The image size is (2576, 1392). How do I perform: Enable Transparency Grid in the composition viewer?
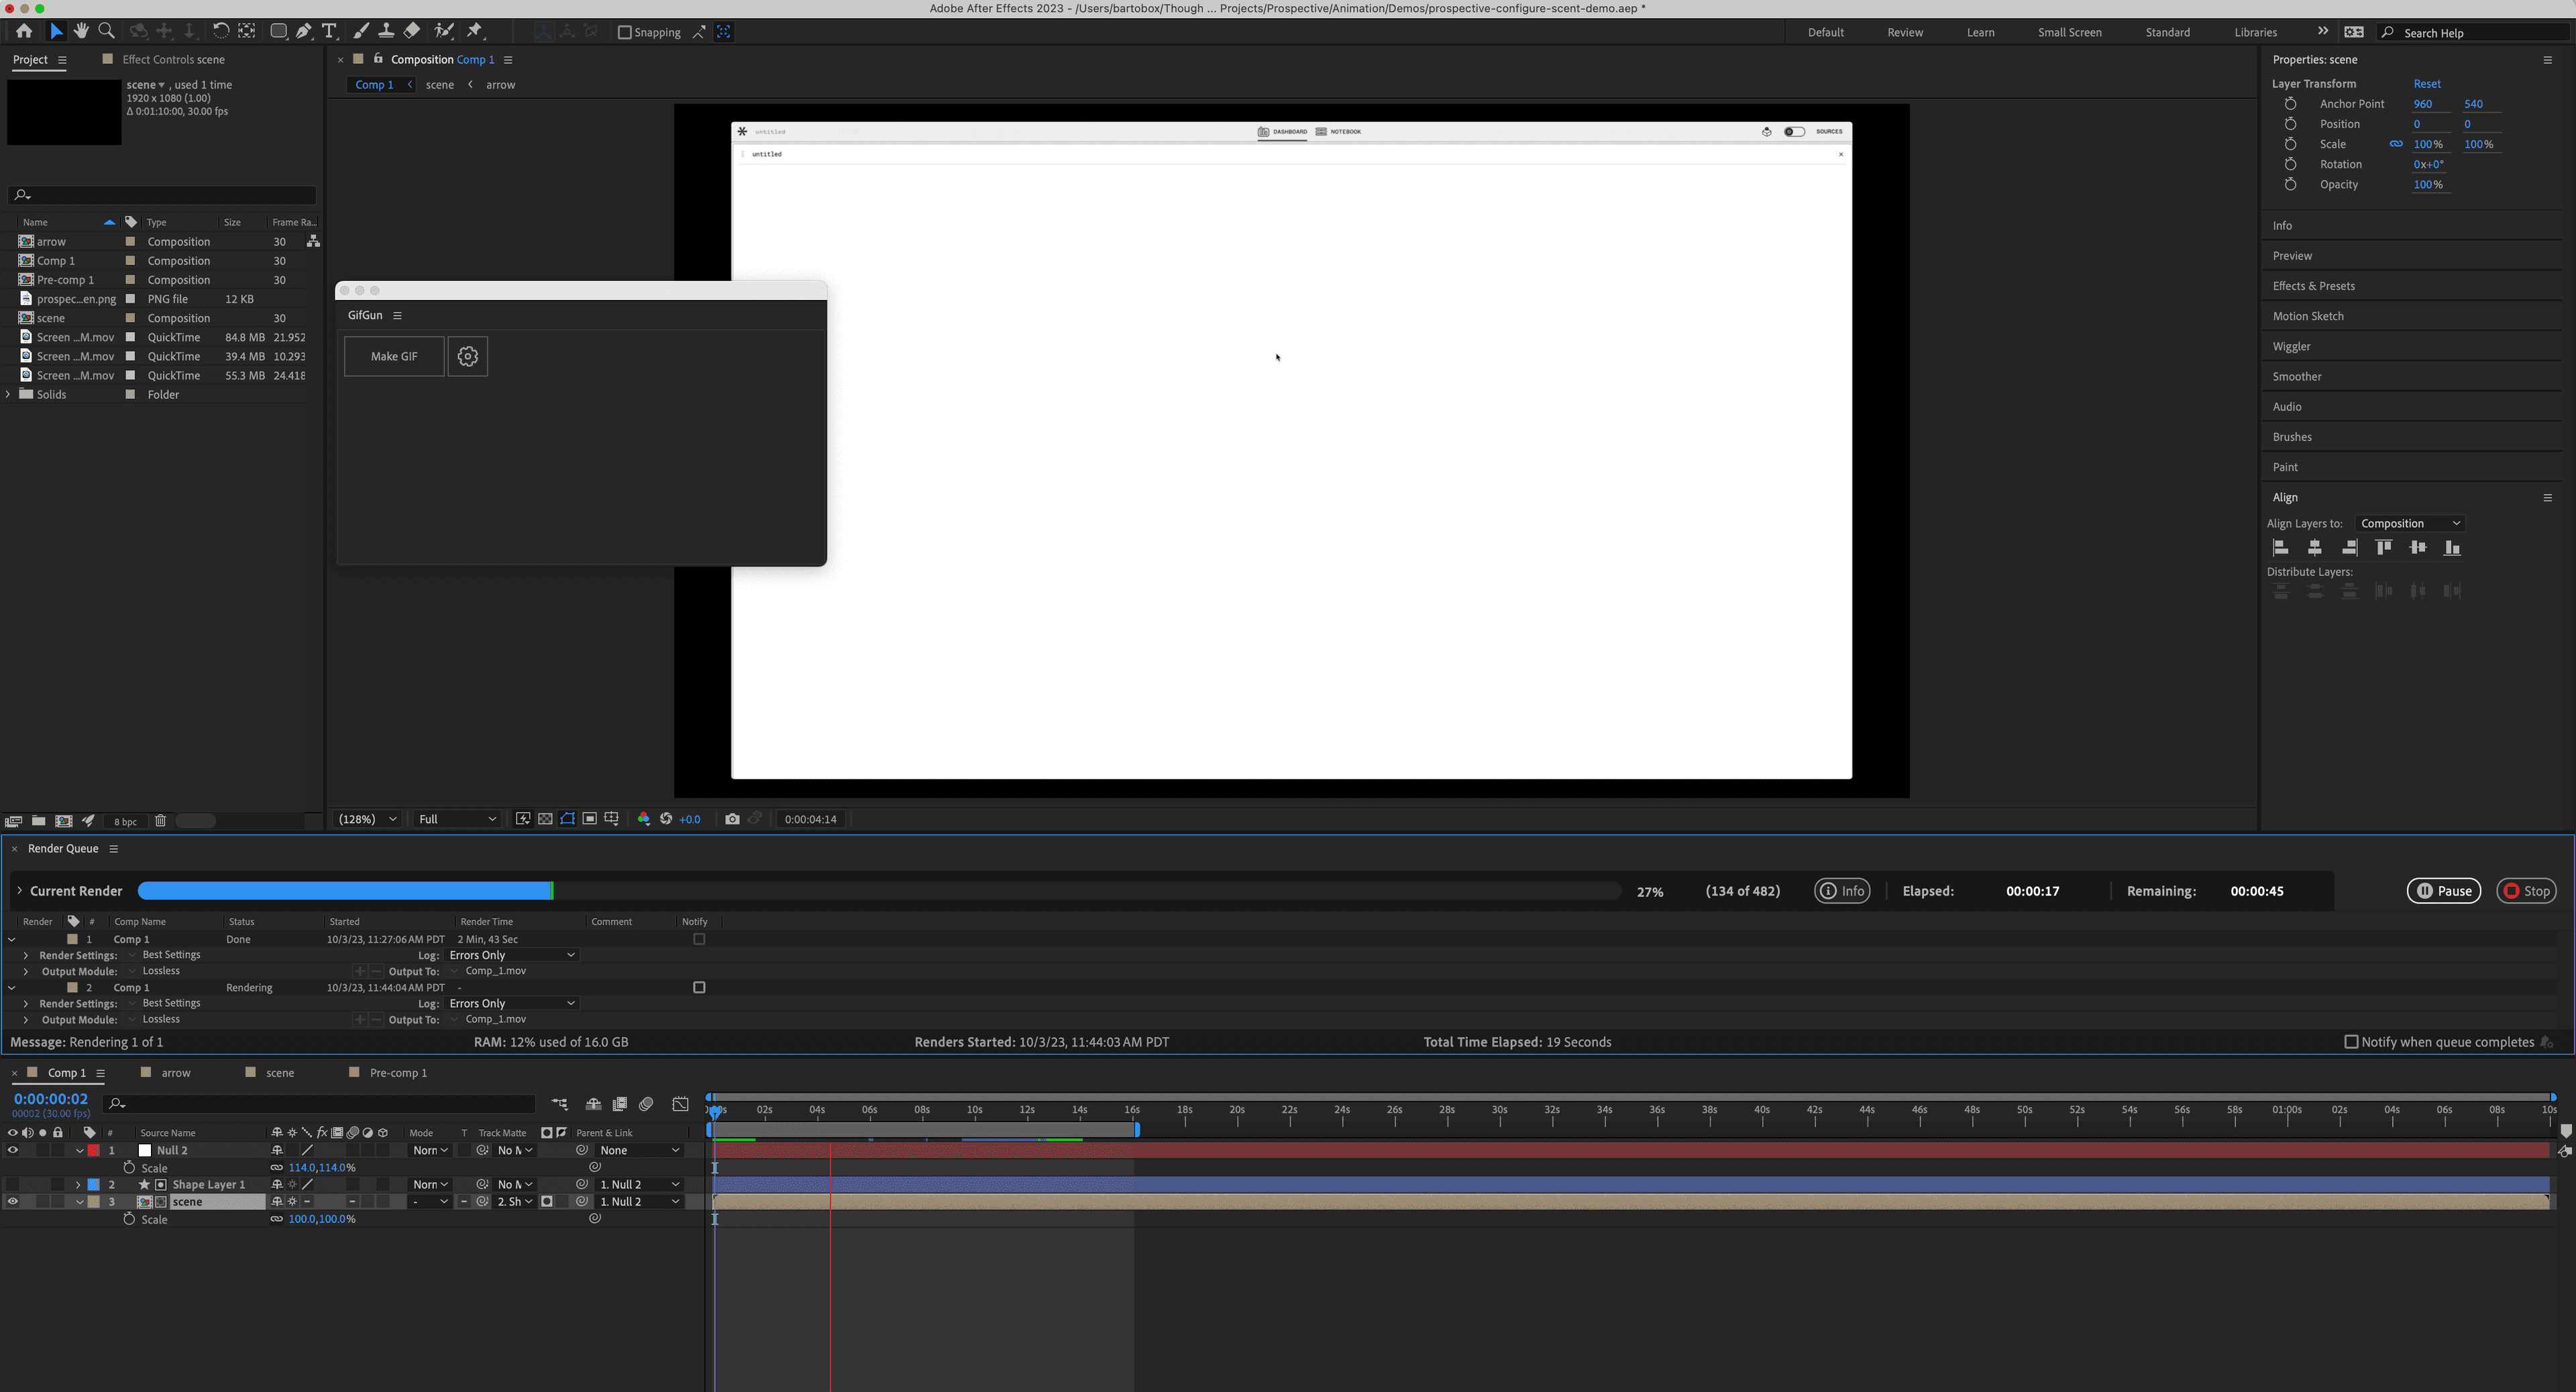[x=545, y=819]
